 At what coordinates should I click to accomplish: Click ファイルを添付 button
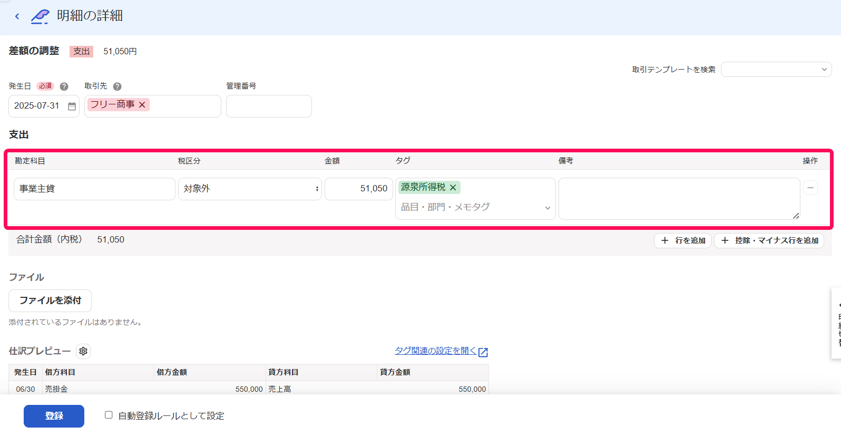point(50,301)
